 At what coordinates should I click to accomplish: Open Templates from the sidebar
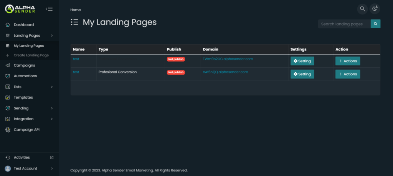click(x=23, y=98)
